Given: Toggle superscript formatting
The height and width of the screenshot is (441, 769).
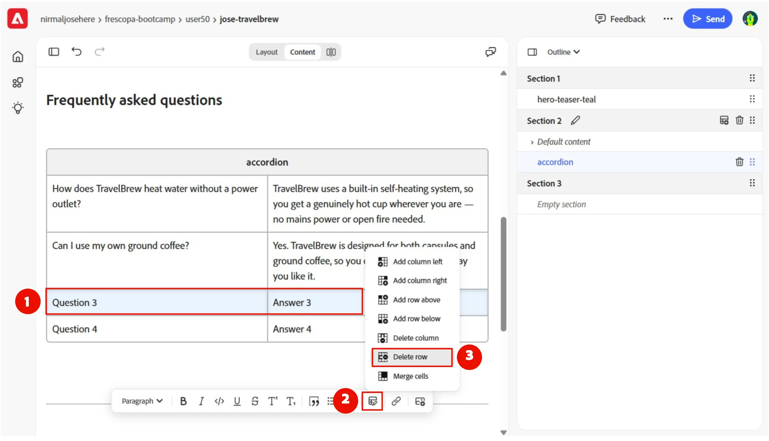Looking at the screenshot, I should point(273,401).
